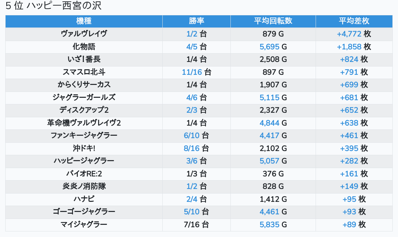Click the ゴーゴージャグラー win rate 5/10
The height and width of the screenshot is (237, 398).
[x=192, y=212]
